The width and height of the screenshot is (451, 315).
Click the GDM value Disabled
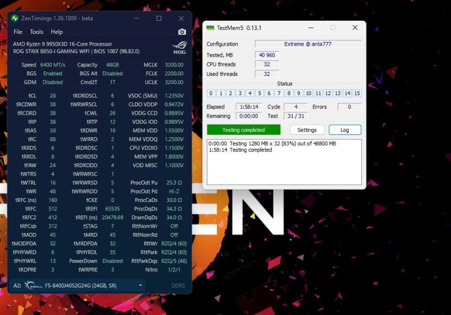52,82
